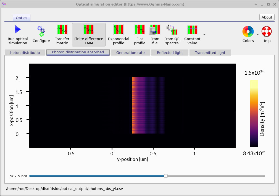Open the Transmitted light tab
The image size is (279, 196).
[x=210, y=53]
